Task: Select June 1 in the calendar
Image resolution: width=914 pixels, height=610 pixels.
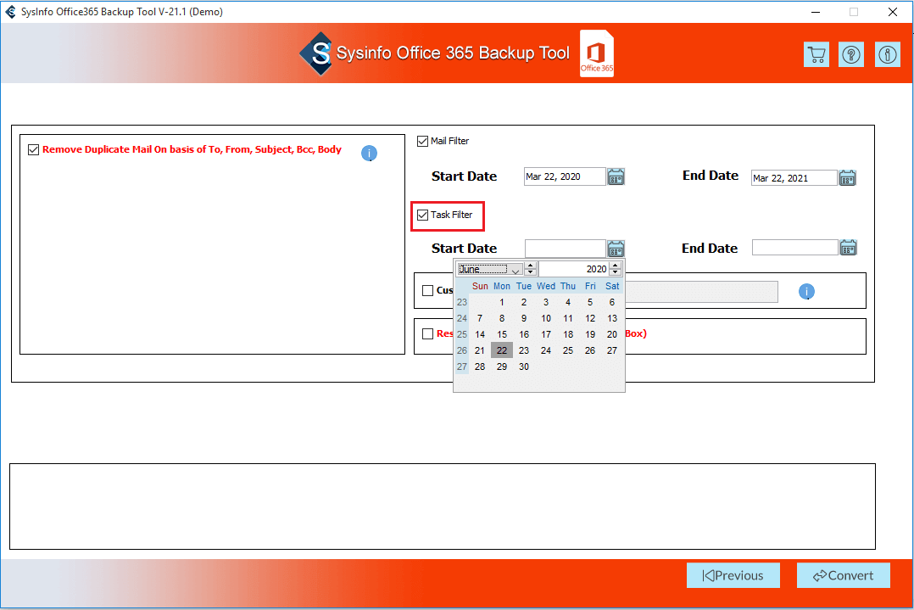Action: pyautogui.click(x=502, y=302)
